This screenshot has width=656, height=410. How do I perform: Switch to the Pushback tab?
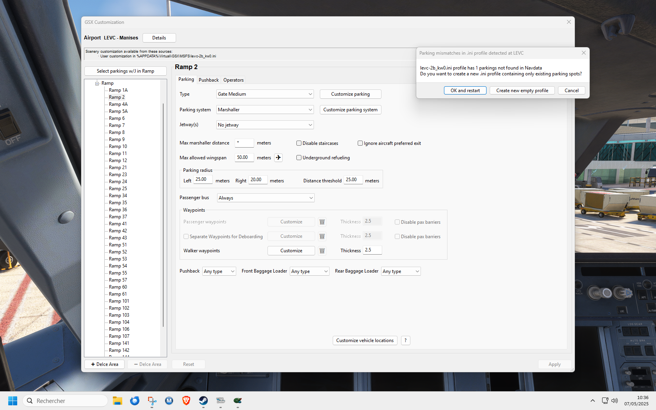[x=209, y=80]
